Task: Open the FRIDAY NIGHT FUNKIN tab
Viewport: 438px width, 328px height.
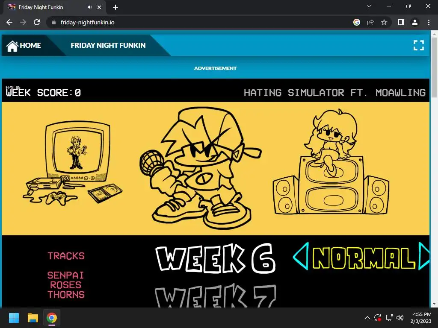Action: (108, 45)
